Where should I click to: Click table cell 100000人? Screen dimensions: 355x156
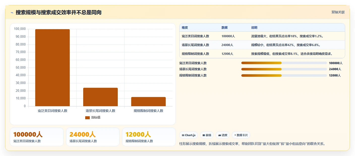point(228,36)
